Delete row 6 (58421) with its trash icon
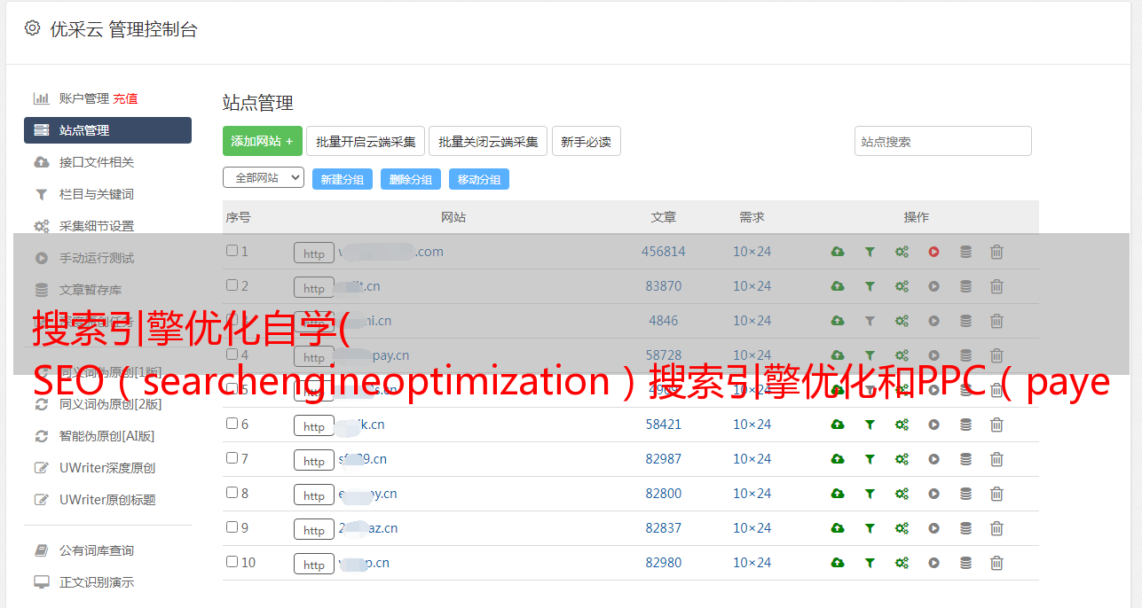The image size is (1142, 608). [x=996, y=425]
